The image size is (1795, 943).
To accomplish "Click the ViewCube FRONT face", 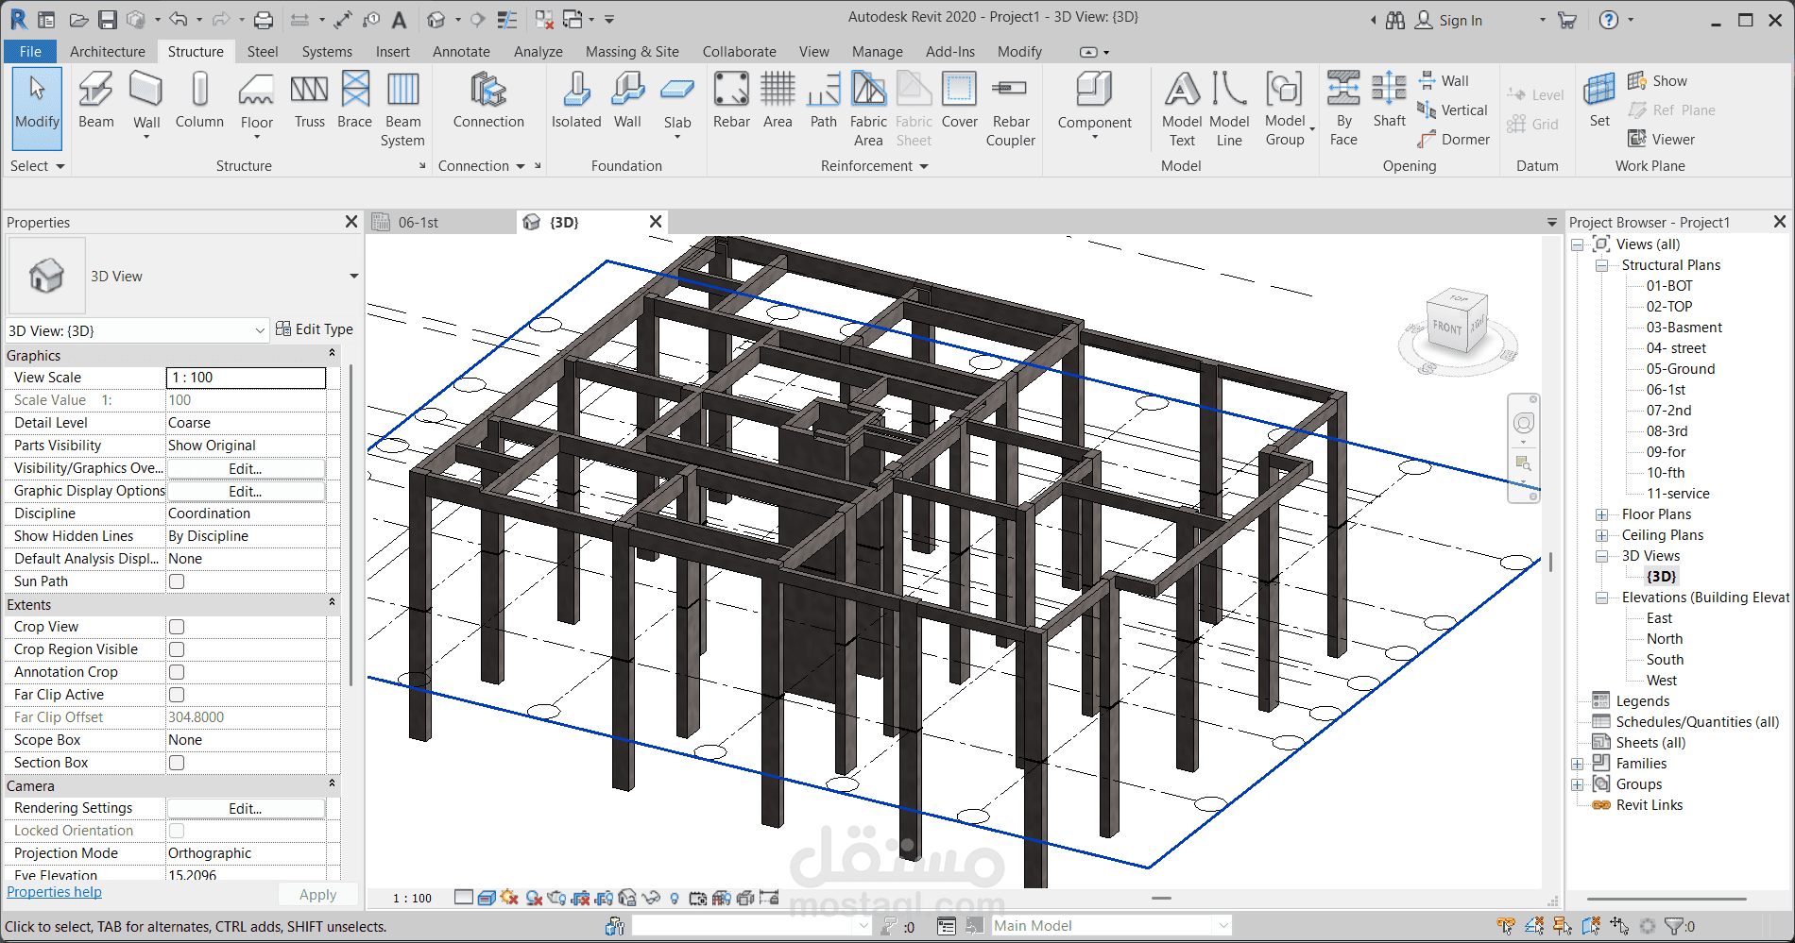I will click(x=1446, y=328).
